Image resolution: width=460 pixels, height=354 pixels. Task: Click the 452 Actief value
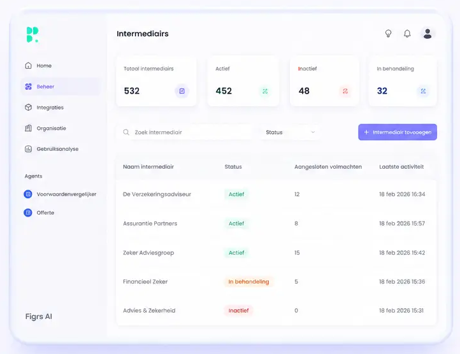pos(224,91)
